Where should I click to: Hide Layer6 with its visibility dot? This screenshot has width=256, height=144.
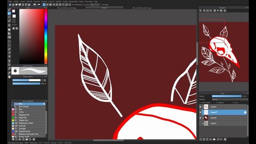point(200,118)
